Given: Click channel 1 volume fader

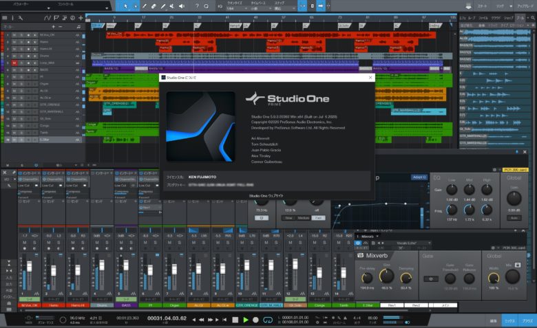Looking at the screenshot, I should tap(29, 266).
